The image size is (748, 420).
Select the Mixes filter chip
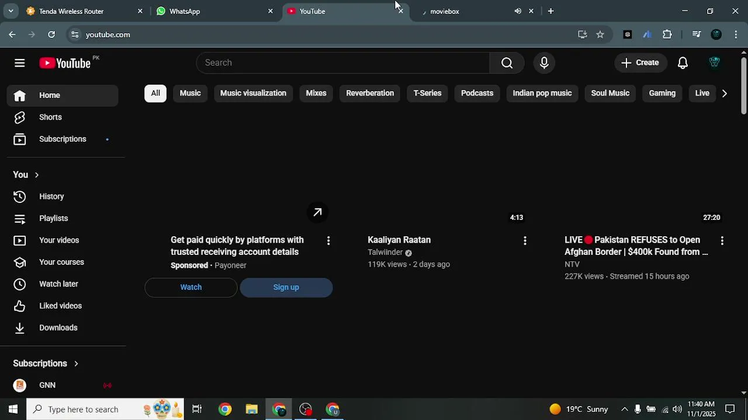coord(316,93)
